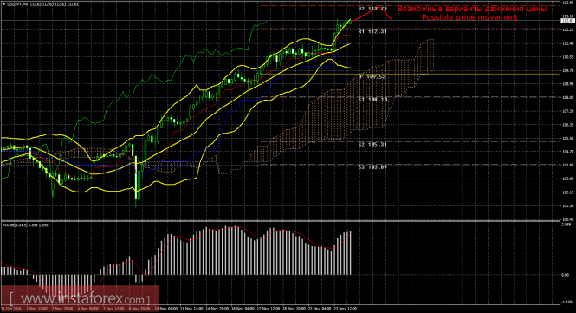
Task: Expand the USDJPY H4 chart title arrow
Action: tap(3, 4)
